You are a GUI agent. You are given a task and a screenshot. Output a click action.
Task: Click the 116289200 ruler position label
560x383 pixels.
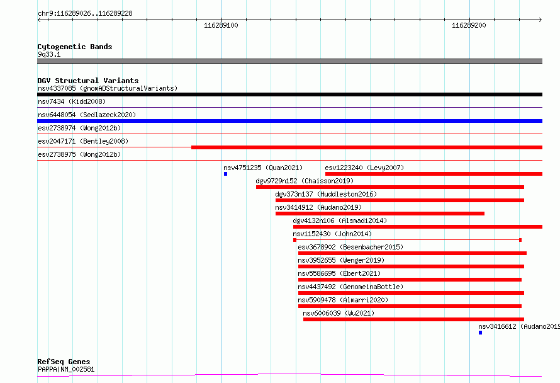coord(469,25)
